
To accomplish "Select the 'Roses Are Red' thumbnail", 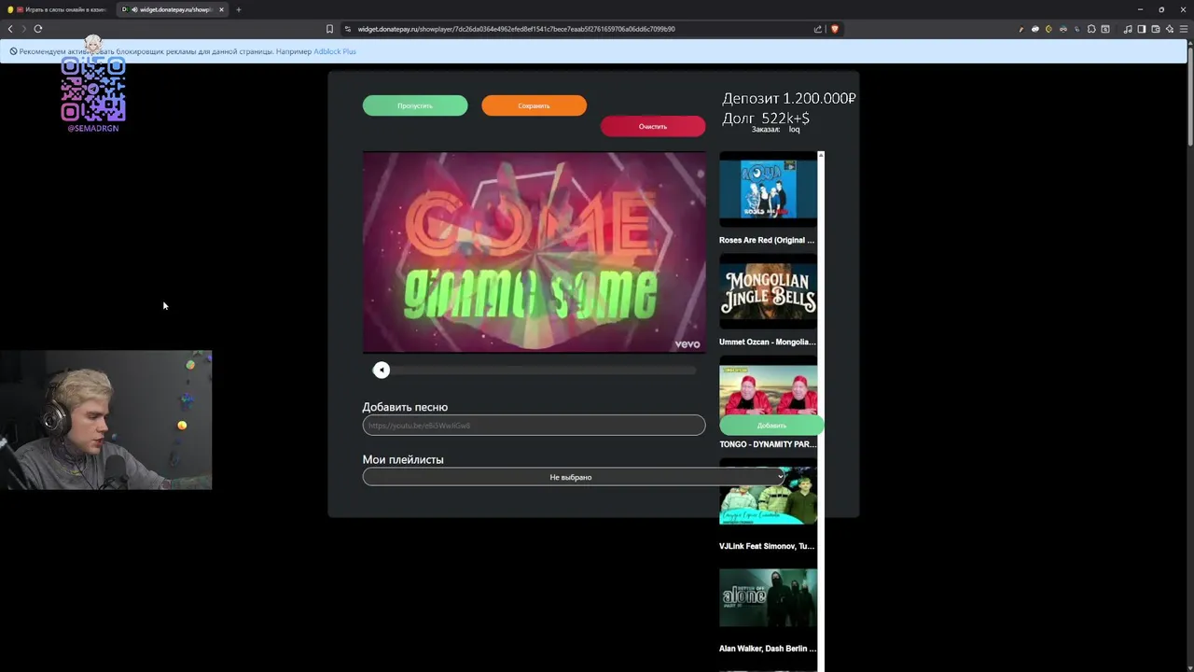I will (x=768, y=189).
